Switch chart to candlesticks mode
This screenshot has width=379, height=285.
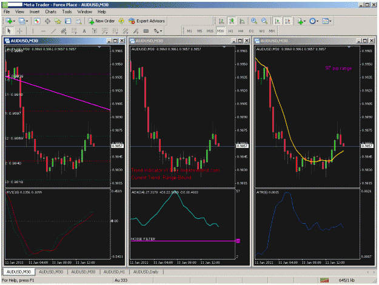[x=232, y=21]
